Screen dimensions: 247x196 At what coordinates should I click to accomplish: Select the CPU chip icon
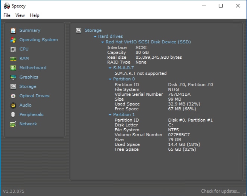[13, 49]
